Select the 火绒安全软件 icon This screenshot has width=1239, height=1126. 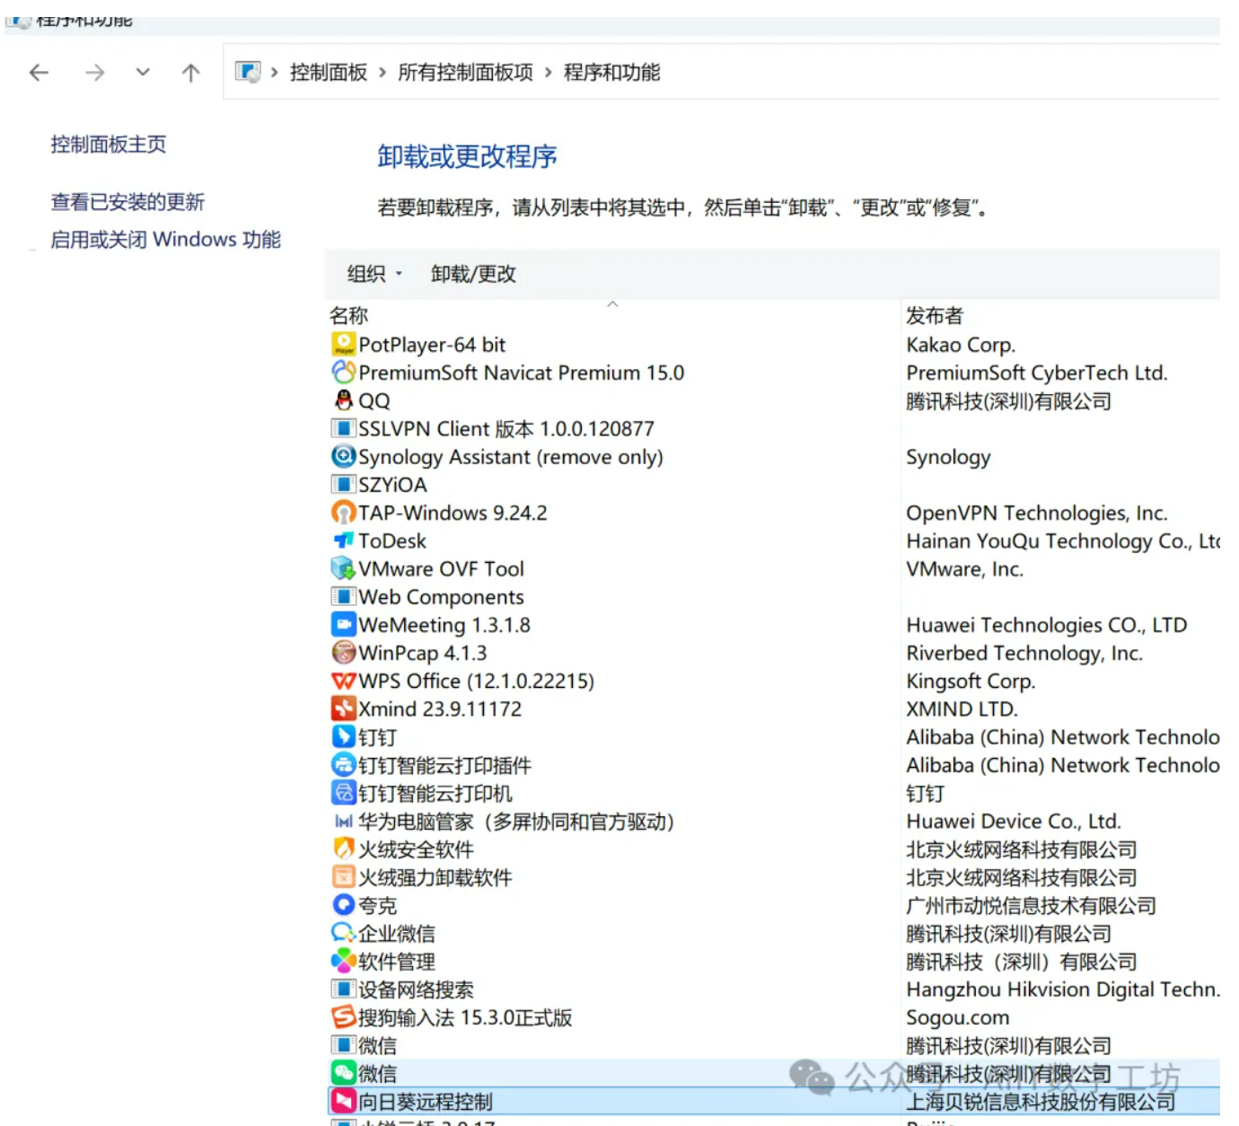[343, 849]
